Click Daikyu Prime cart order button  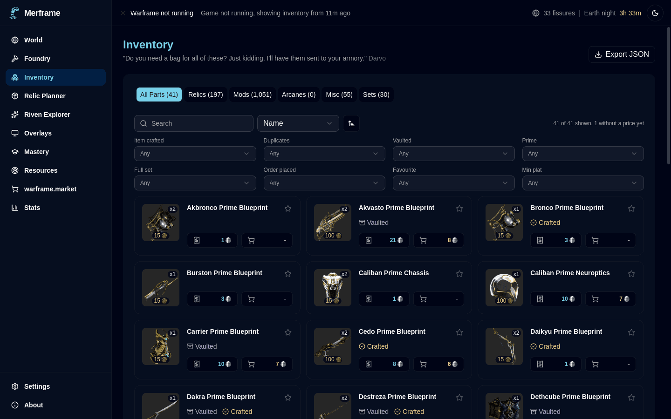[610, 364]
